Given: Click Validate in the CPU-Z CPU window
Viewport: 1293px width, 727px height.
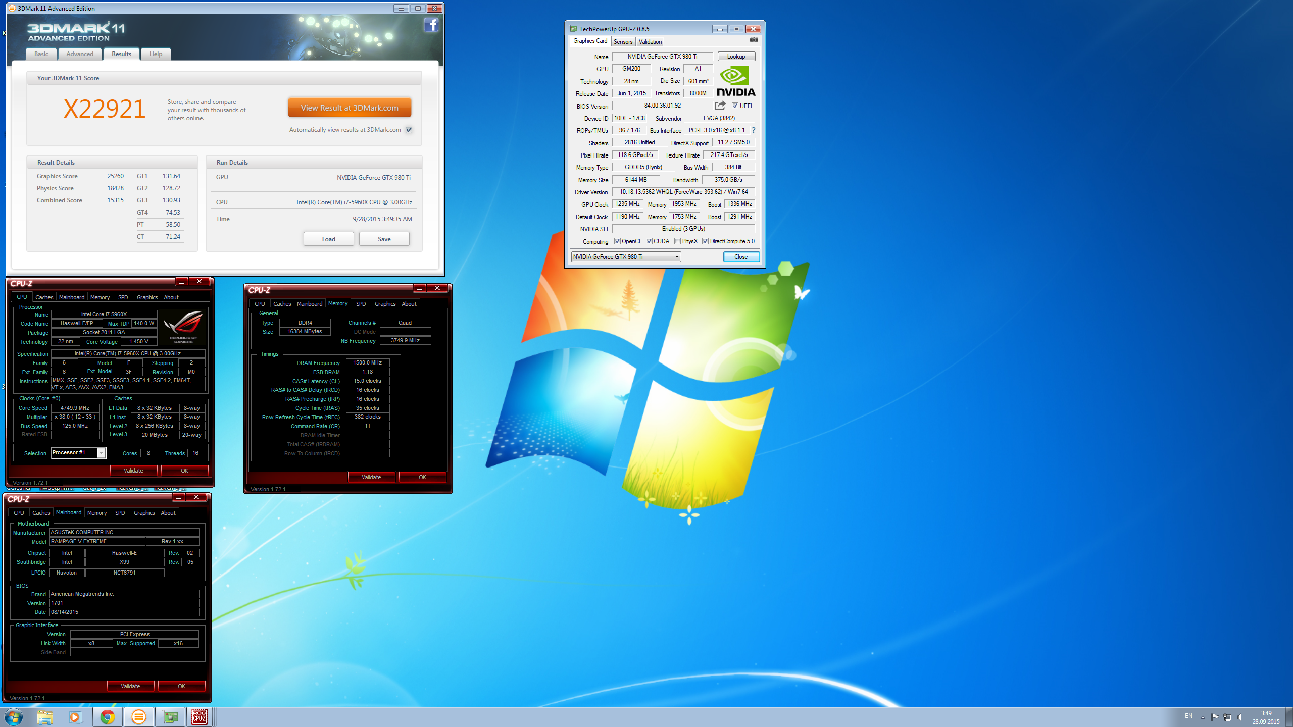Looking at the screenshot, I should point(133,471).
